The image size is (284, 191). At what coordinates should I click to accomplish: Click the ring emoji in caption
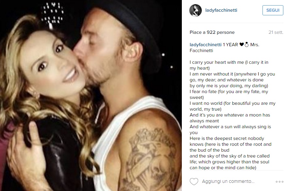pos(246,44)
